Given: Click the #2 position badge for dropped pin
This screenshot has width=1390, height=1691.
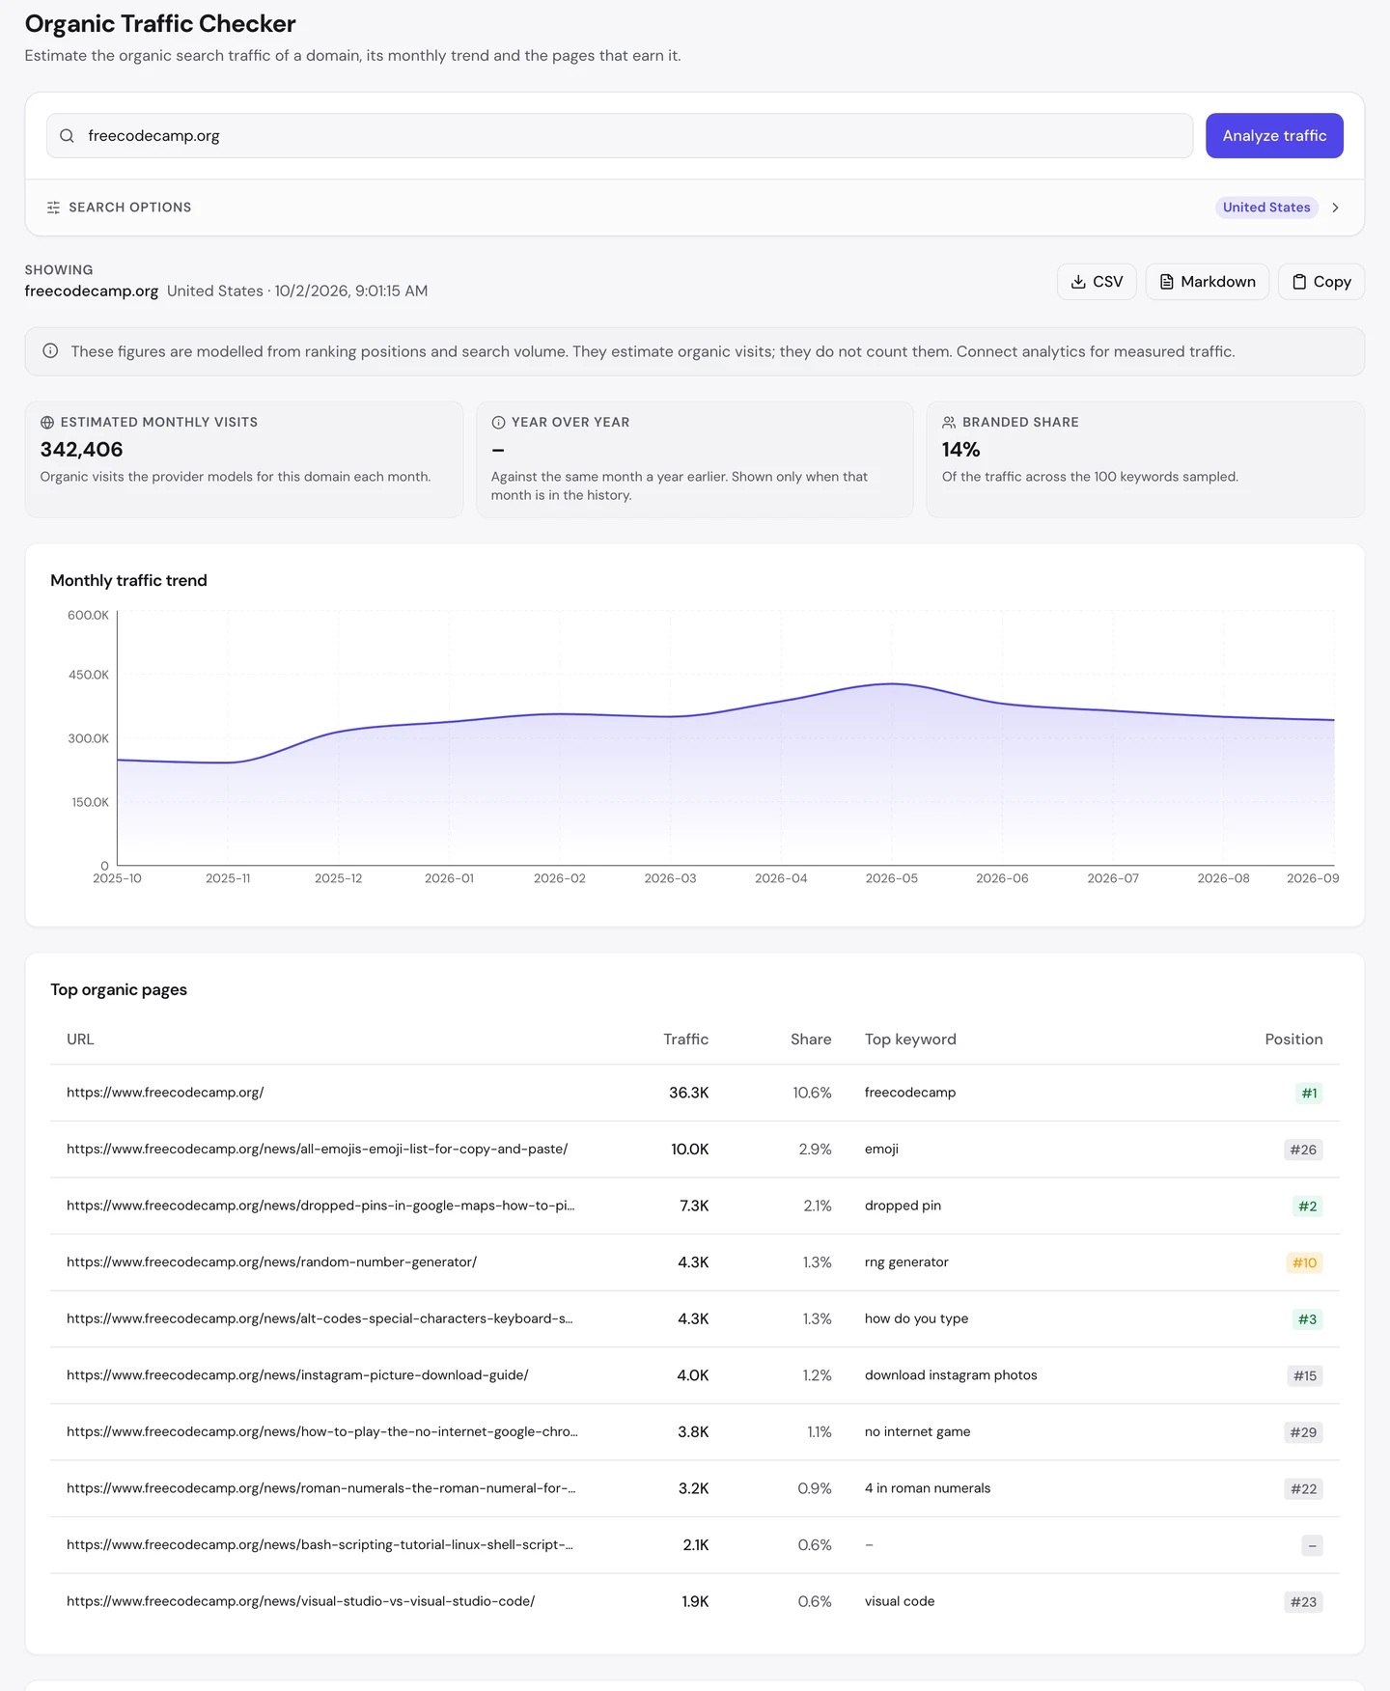Looking at the screenshot, I should [1307, 1206].
